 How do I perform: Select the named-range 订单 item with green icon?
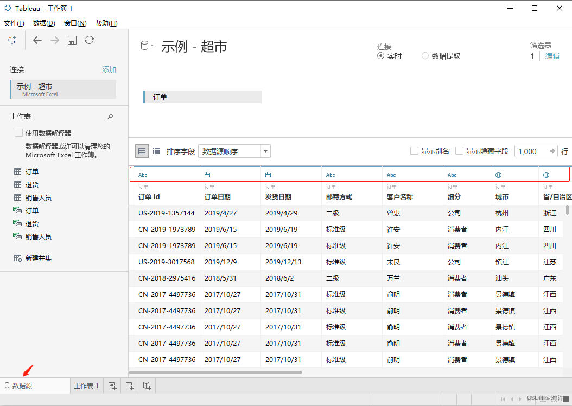point(26,211)
